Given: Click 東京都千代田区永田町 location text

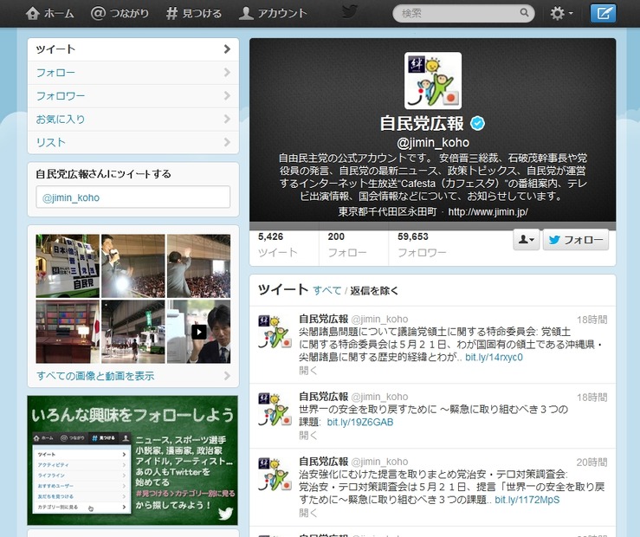Looking at the screenshot, I should pos(387,212).
